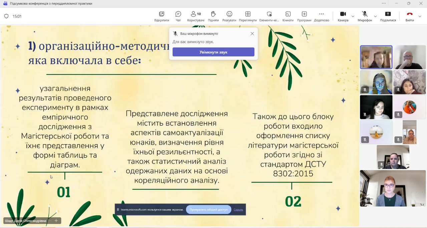Share screen with Поділитися button
This screenshot has width=427, height=228.
(388, 16)
